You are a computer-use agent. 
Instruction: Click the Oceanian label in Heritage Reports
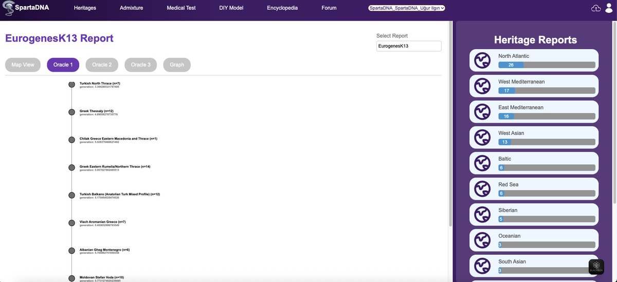coord(509,236)
